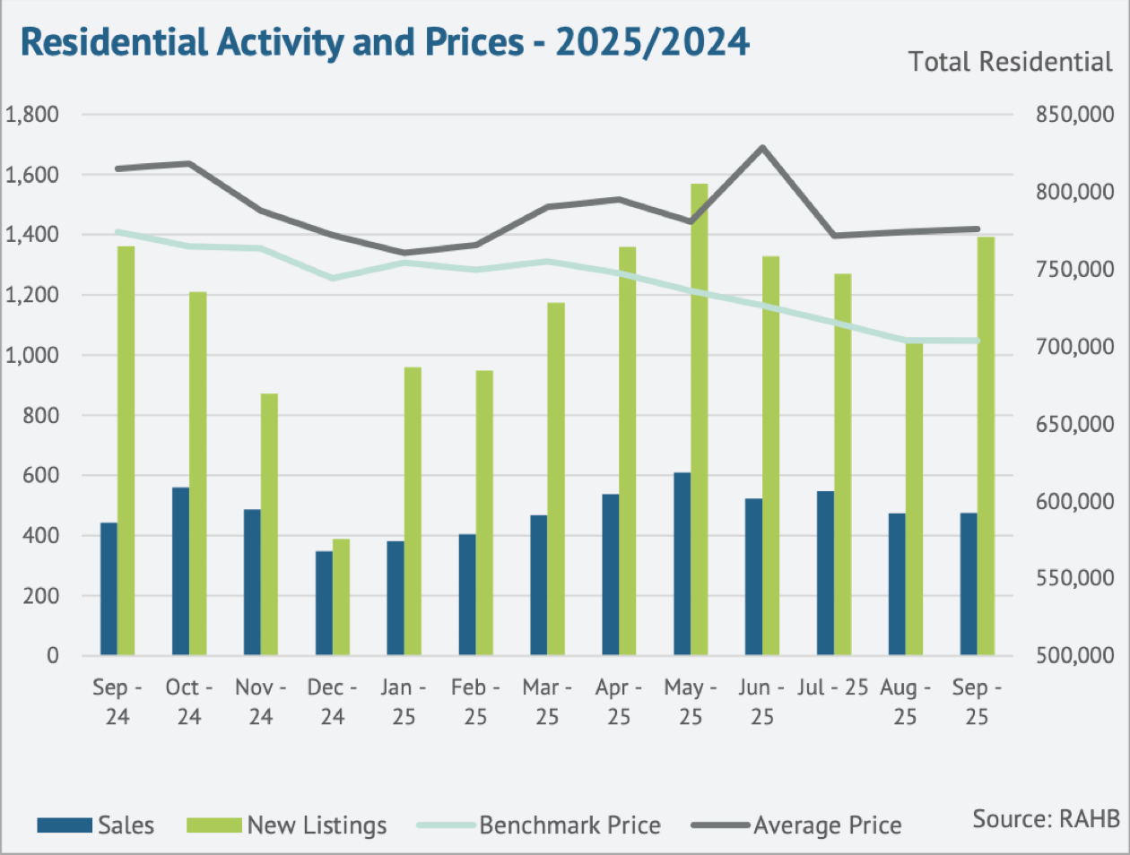Image resolution: width=1130 pixels, height=855 pixels.
Task: Click the Jan-25 green New Listings bar
Action: [x=413, y=511]
